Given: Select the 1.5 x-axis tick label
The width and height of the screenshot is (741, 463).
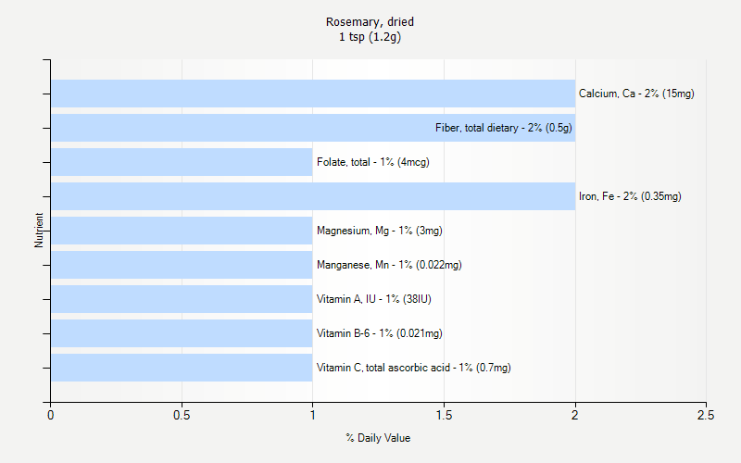Looking at the screenshot, I should tap(444, 415).
